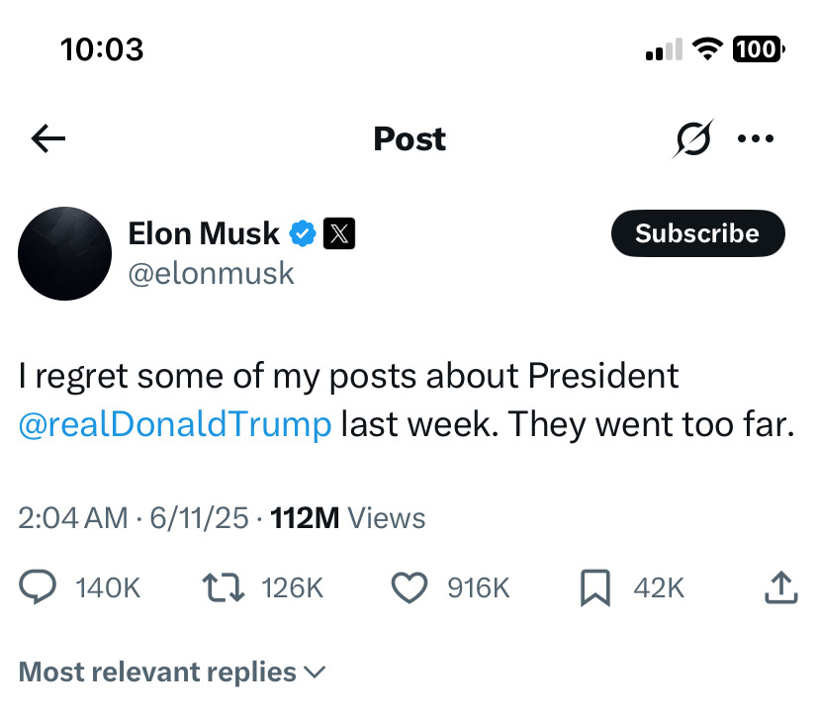The height and width of the screenshot is (716, 819).
Task: Open the @realDonaldTrump mention link
Action: pos(175,424)
